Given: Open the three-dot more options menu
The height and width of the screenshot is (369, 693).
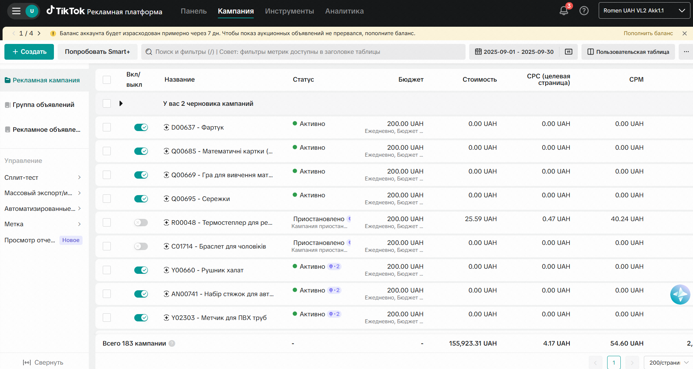Looking at the screenshot, I should [686, 52].
